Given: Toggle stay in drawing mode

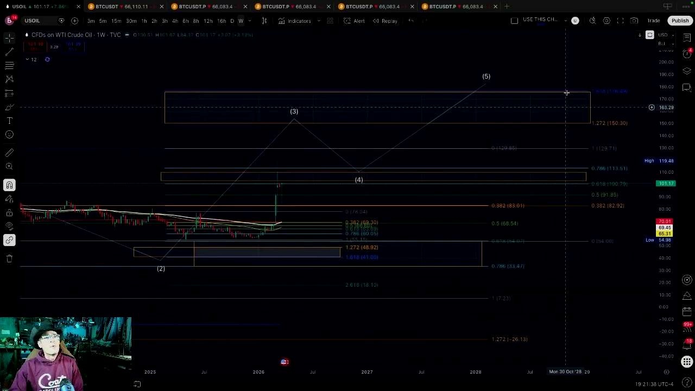Looking at the screenshot, I should pos(9,199).
